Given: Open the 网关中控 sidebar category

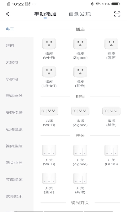Looking at the screenshot, I should tap(14, 163).
